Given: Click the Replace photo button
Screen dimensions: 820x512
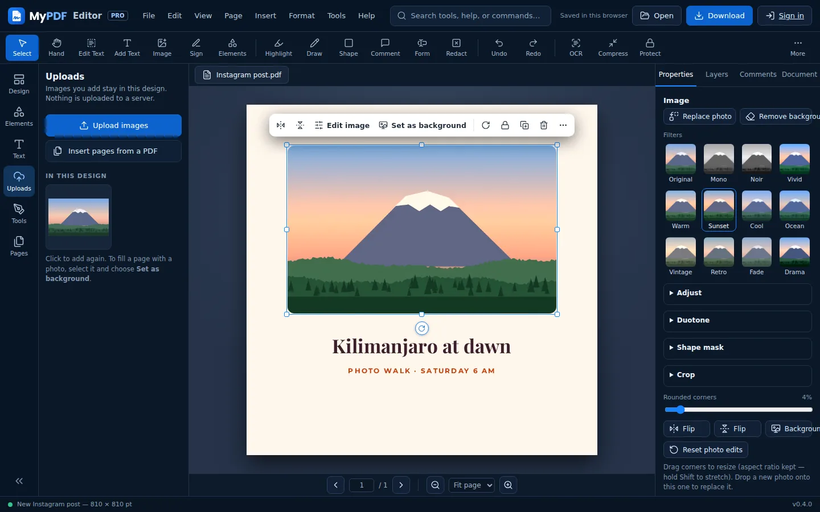Looking at the screenshot, I should [700, 117].
